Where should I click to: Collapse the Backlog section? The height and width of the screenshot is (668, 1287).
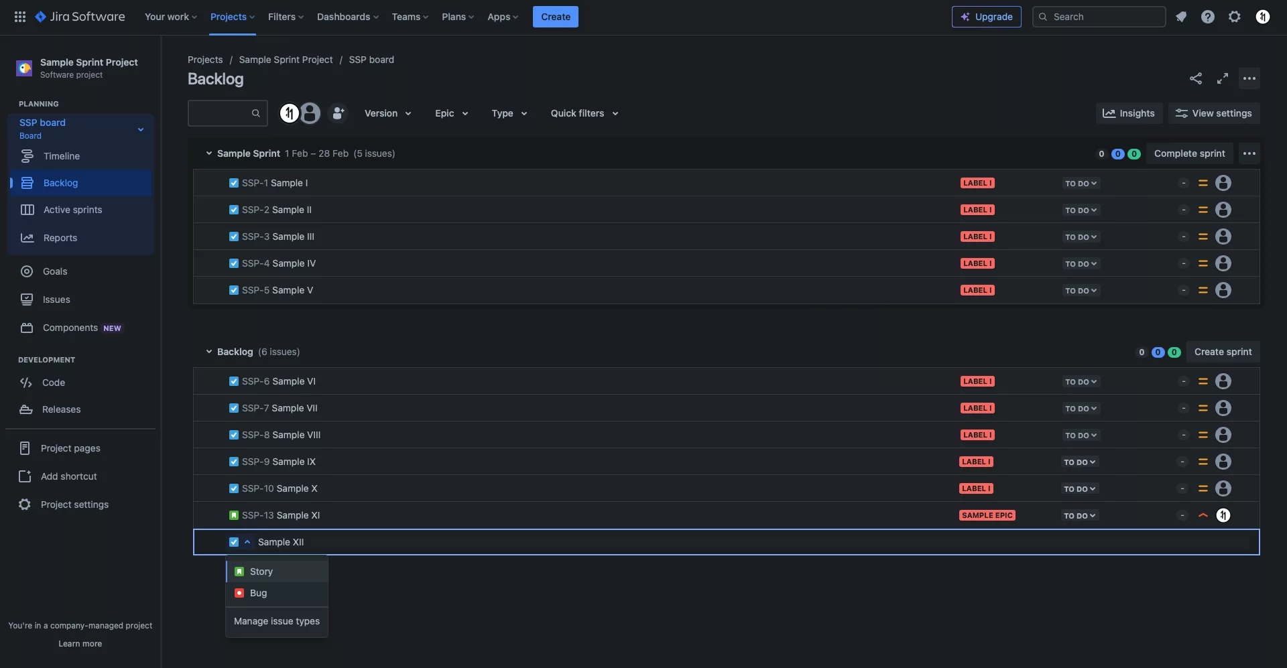click(x=208, y=352)
